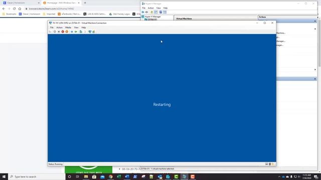This screenshot has width=321, height=180.
Task: Click the red Shut Down VM icon
Action: (63, 31)
